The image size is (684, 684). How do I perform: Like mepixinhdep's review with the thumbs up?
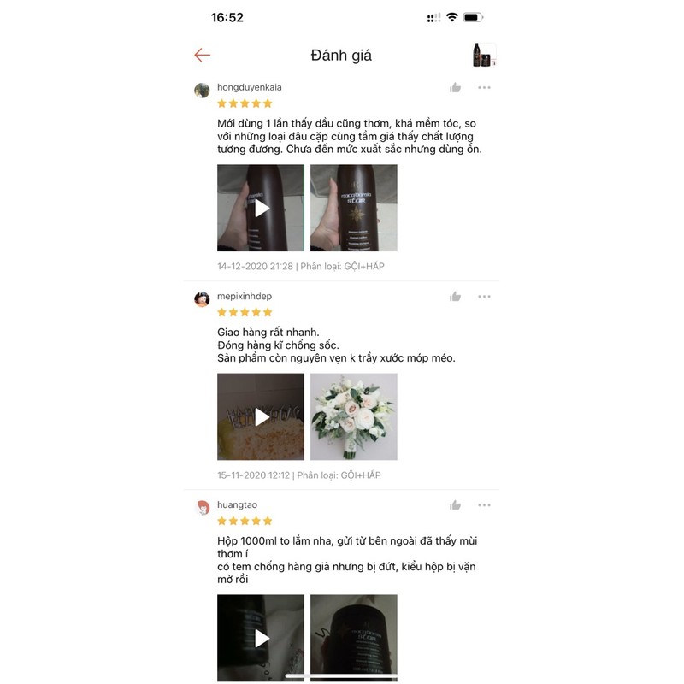[x=455, y=297]
